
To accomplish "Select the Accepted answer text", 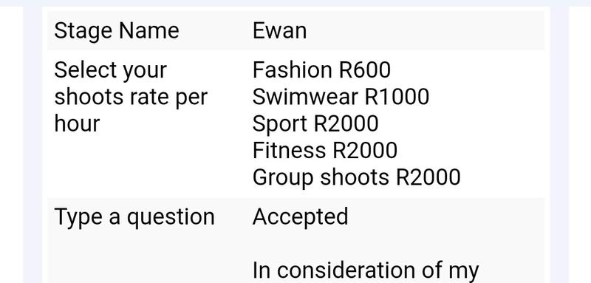I will click(x=301, y=217).
